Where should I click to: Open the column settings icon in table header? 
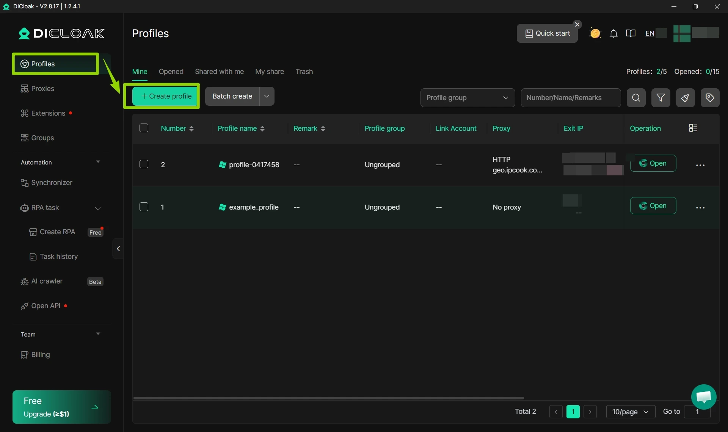pos(693,128)
